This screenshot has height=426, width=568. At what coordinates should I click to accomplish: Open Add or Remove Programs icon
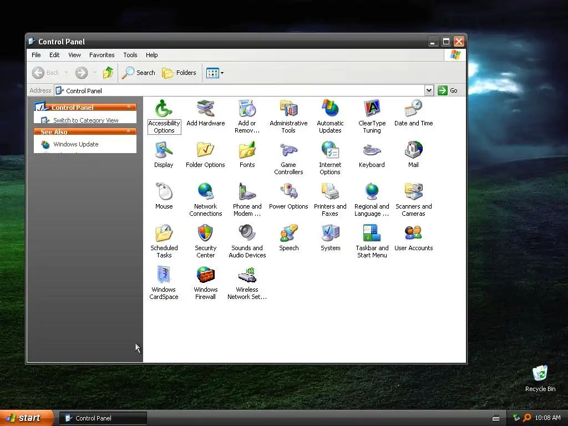(247, 108)
